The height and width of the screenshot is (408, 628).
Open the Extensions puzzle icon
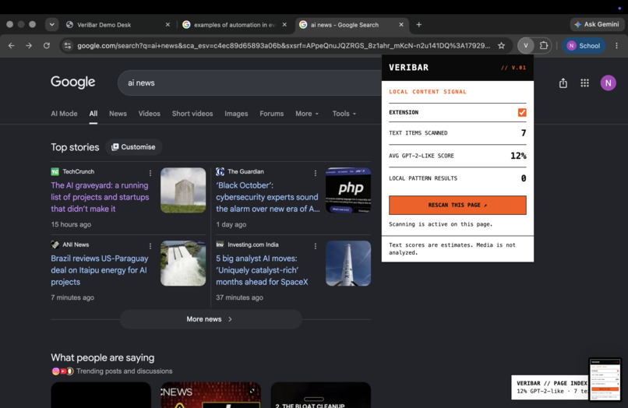(x=544, y=46)
